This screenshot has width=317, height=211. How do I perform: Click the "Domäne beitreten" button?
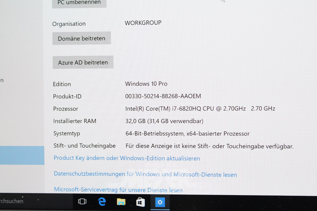pos(81,39)
